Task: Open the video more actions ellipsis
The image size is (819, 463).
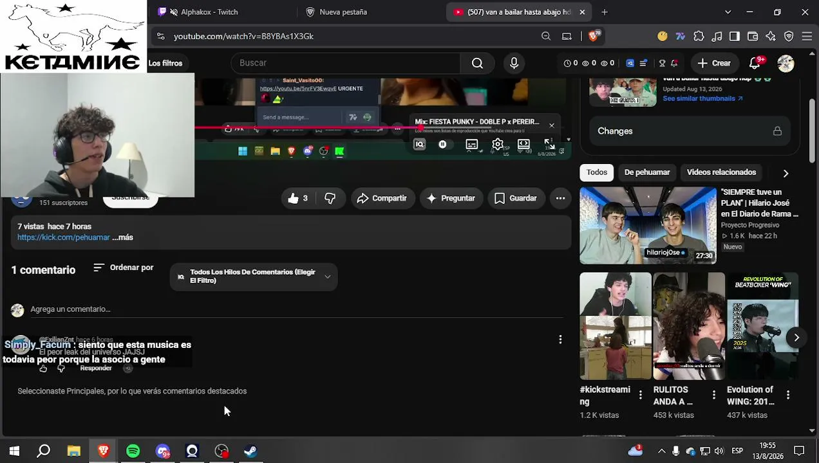Action: [560, 198]
